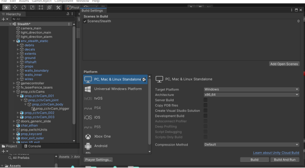Open the GameObject menu
Viewport: 305px width, 168px height.
(x=42, y=1)
